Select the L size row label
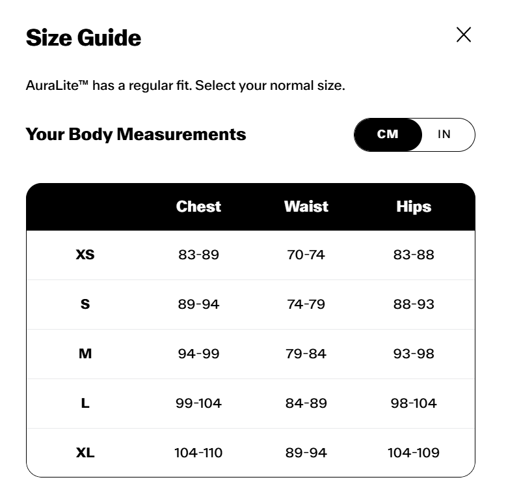This screenshot has height=499, width=506. [x=85, y=403]
